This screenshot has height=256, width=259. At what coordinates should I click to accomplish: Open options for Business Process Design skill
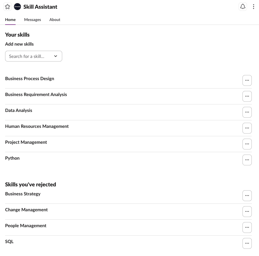coord(247,80)
